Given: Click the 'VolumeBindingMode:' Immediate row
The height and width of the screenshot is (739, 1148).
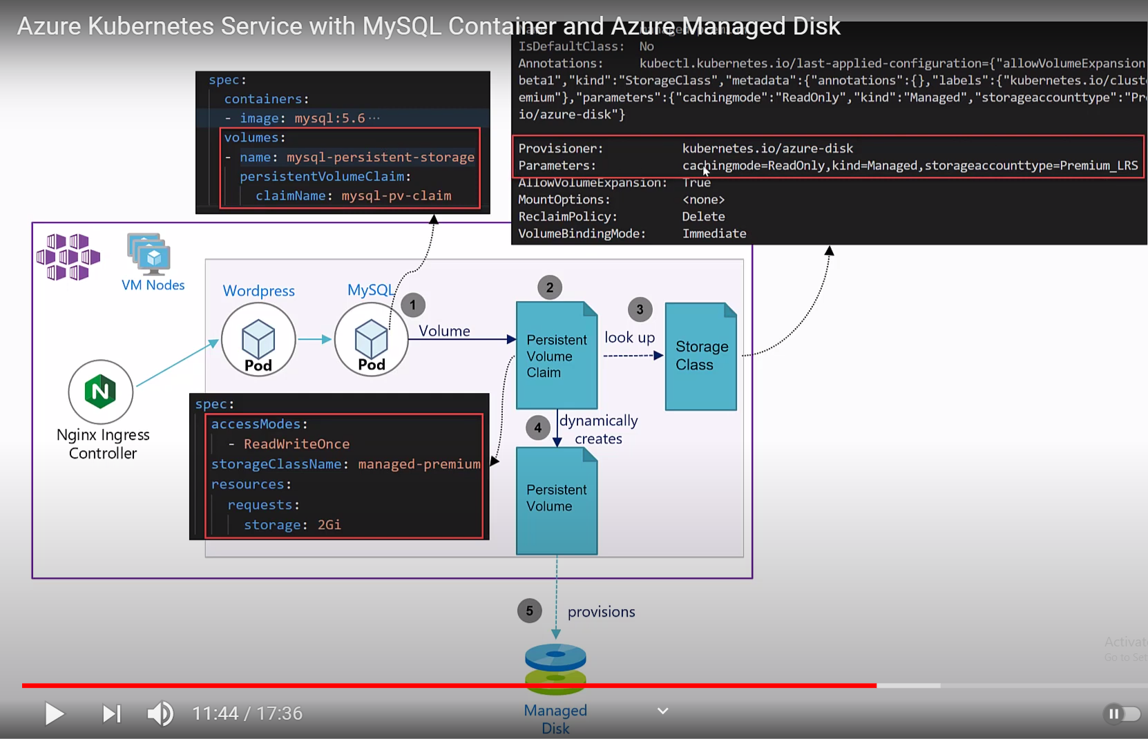Looking at the screenshot, I should pyautogui.click(x=632, y=233).
